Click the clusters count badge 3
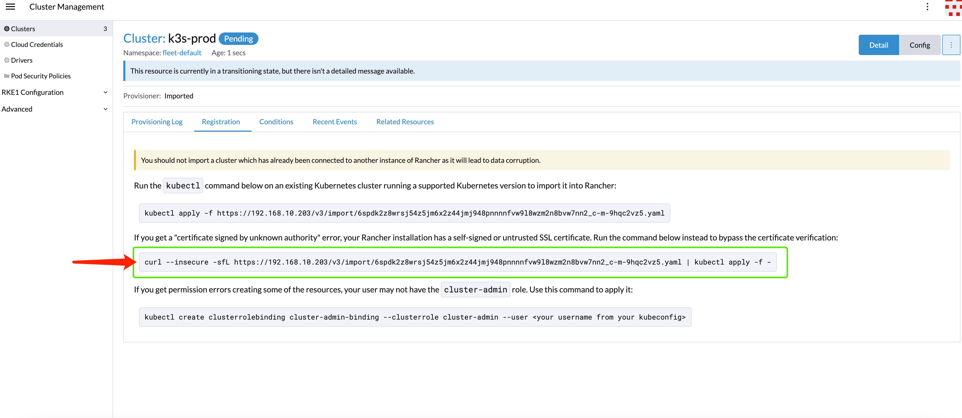 (x=105, y=29)
